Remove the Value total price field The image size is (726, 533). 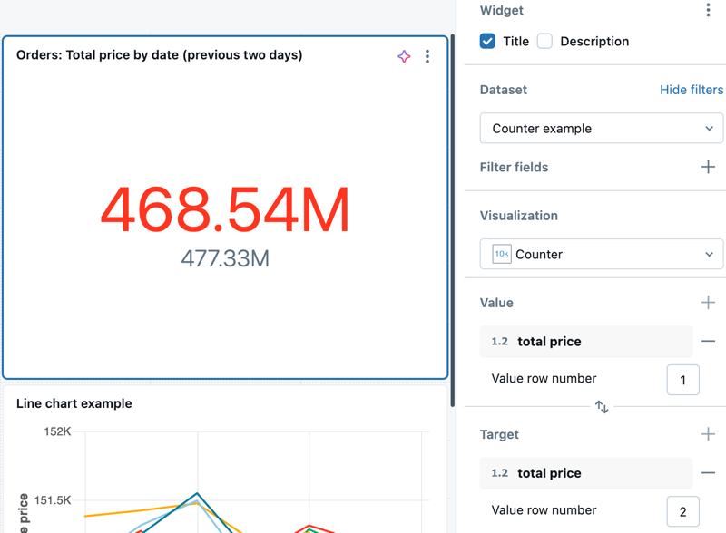point(708,342)
